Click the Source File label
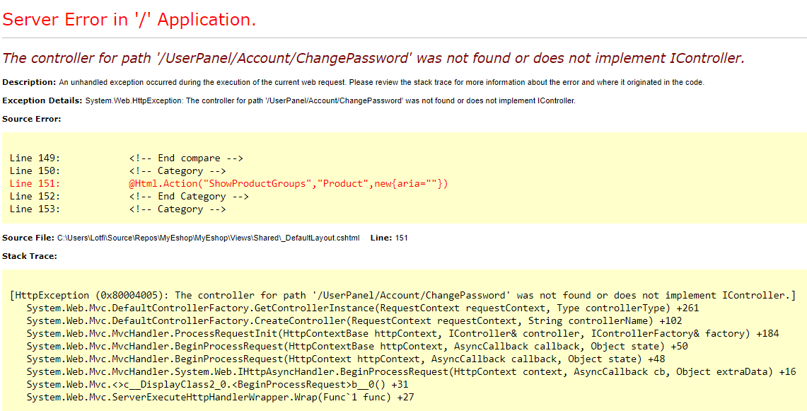The width and height of the screenshot is (807, 411). (28, 238)
